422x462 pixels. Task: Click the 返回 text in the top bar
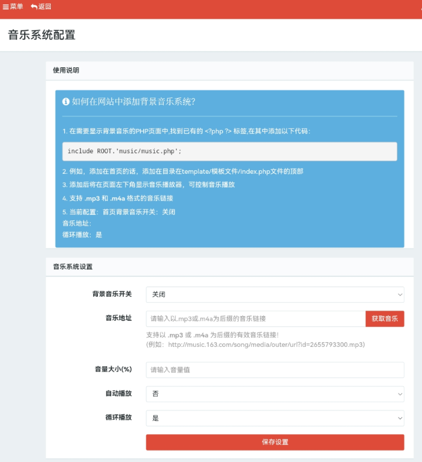click(45, 7)
